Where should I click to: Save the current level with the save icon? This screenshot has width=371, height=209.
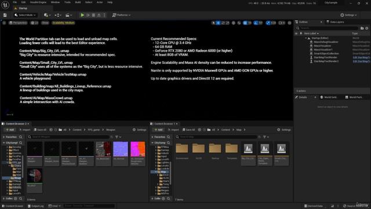[x=5, y=15]
